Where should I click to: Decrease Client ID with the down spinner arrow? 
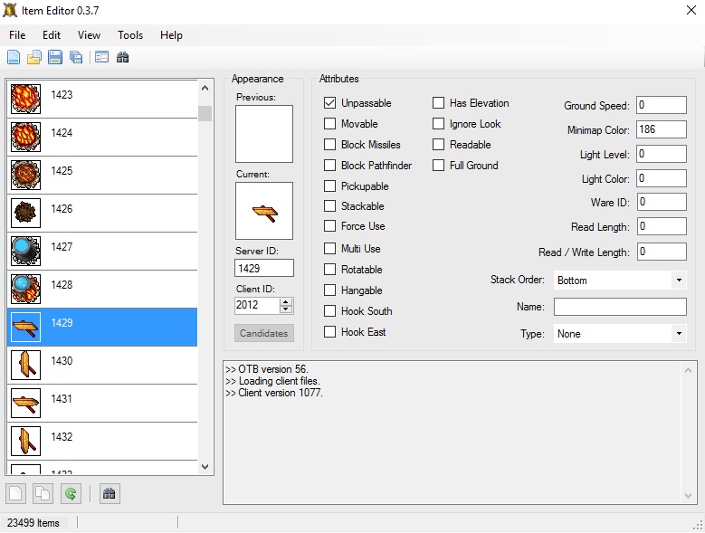click(x=285, y=309)
